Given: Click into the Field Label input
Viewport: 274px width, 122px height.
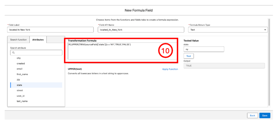Looking at the screenshot, I should point(51,30).
